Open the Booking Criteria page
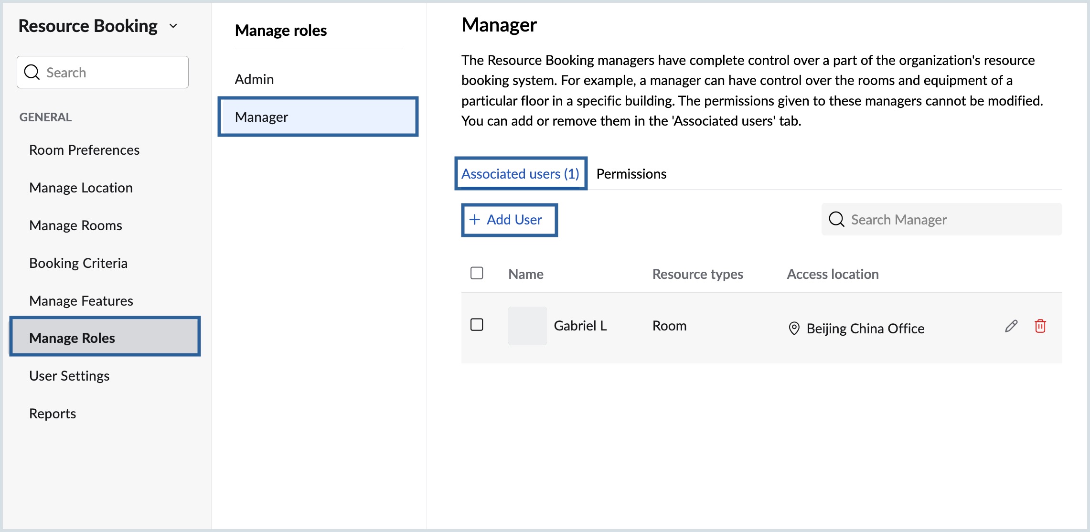This screenshot has height=532, width=1090. pyautogui.click(x=78, y=263)
